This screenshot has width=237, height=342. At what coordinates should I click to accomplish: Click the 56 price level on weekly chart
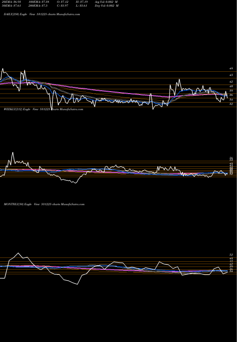click(231, 158)
